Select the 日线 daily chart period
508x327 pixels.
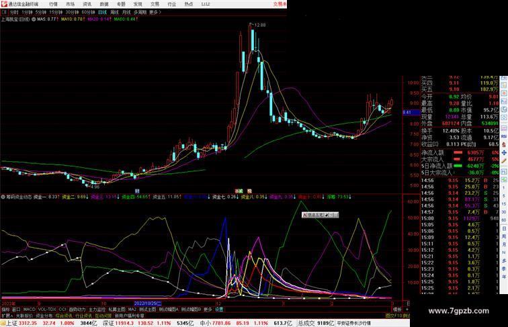click(x=102, y=12)
